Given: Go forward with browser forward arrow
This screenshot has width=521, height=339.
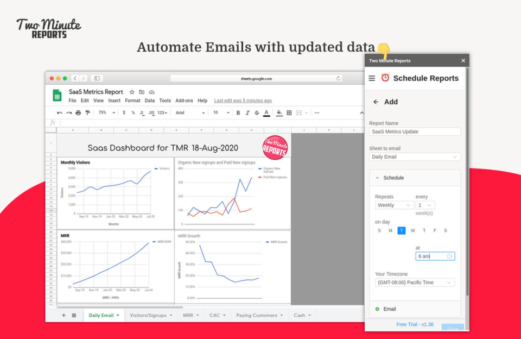Looking at the screenshot, I should click(x=84, y=78).
